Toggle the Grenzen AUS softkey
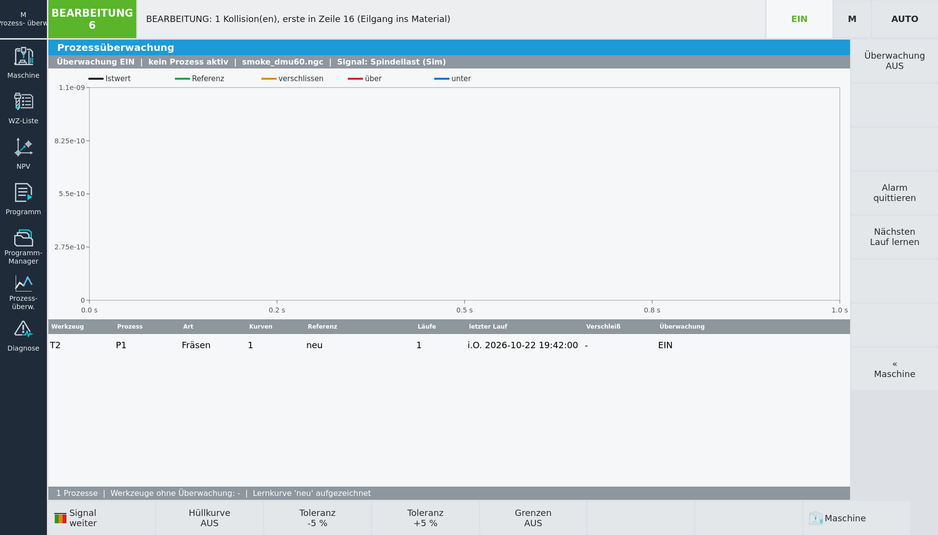Viewport: 938px width, 535px height. click(533, 518)
